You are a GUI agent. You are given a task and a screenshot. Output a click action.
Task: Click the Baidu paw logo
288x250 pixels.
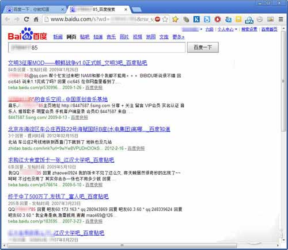pyautogui.click(x=27, y=34)
